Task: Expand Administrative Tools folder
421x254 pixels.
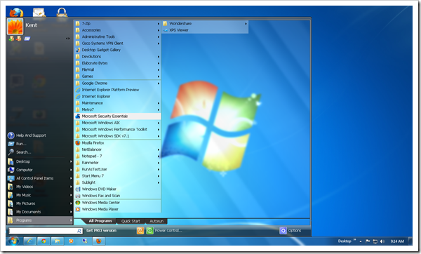Action: [117, 36]
